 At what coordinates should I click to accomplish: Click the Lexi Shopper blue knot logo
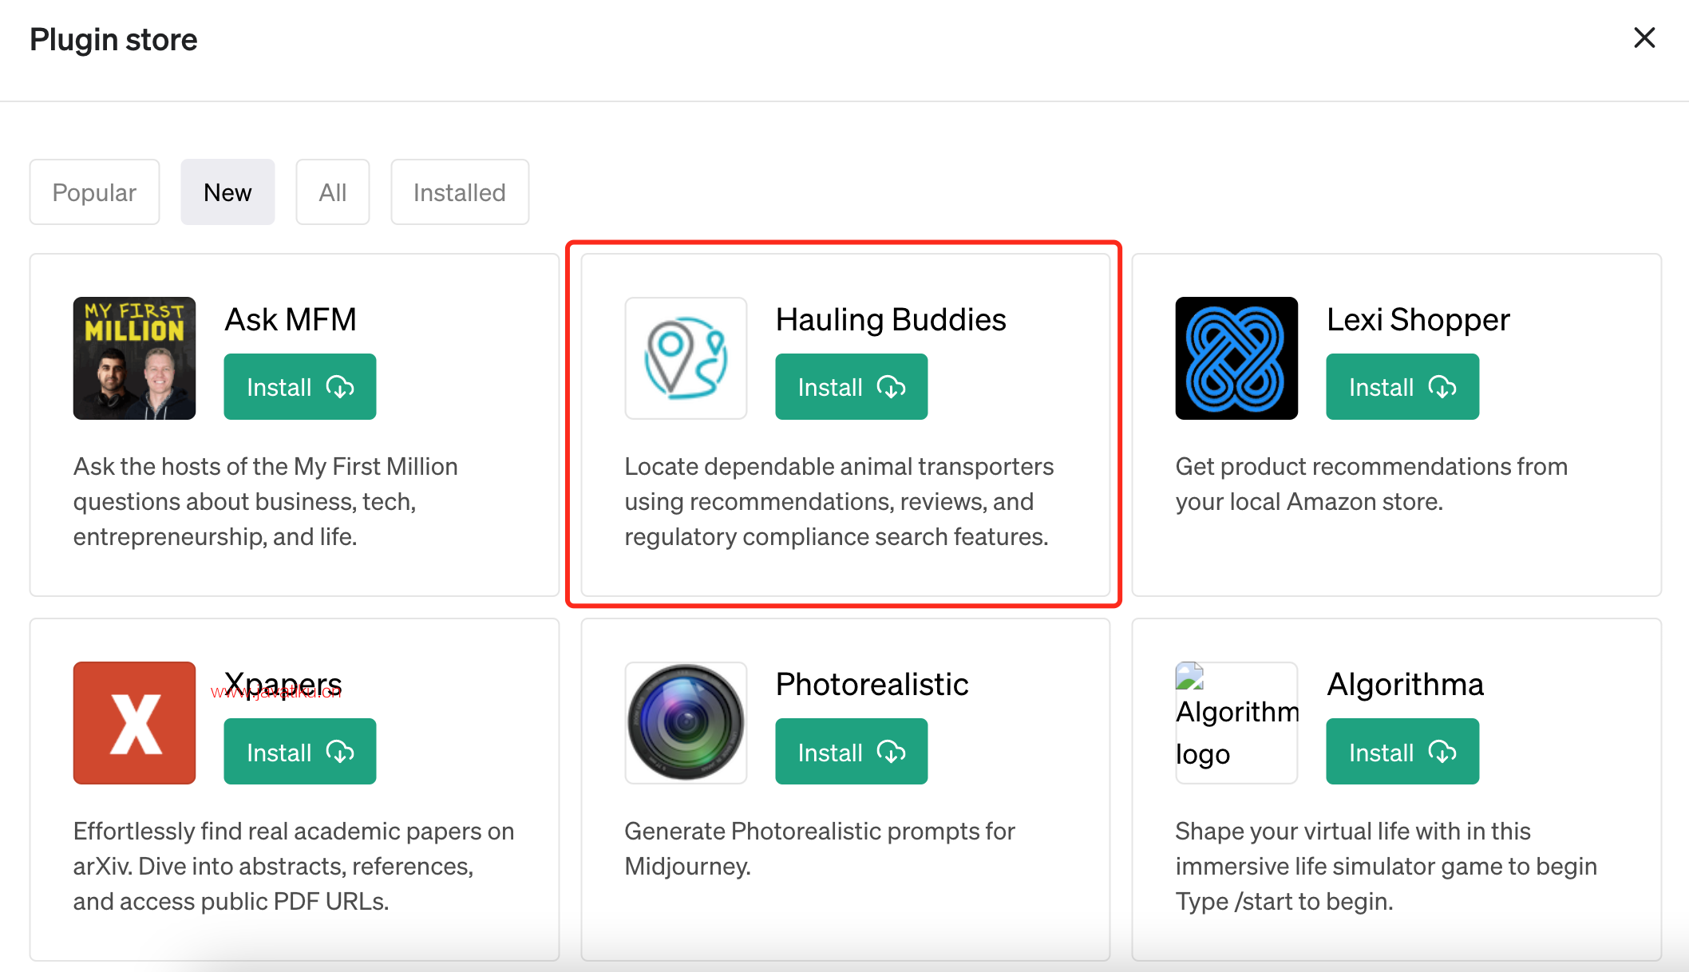[1236, 358]
